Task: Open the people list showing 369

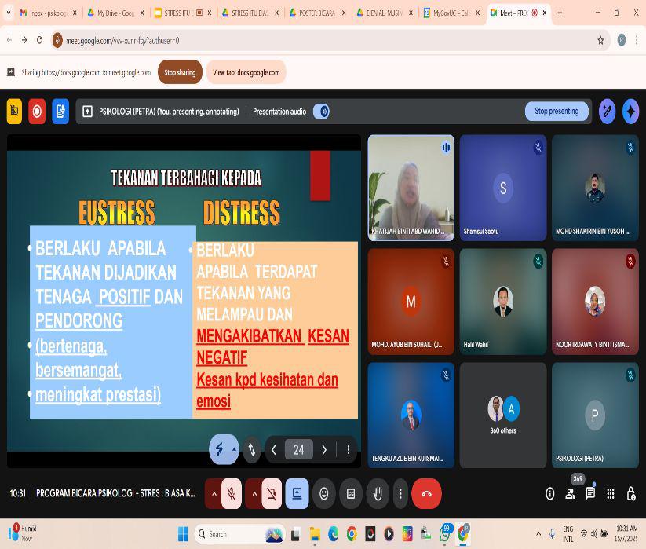Action: [x=571, y=494]
